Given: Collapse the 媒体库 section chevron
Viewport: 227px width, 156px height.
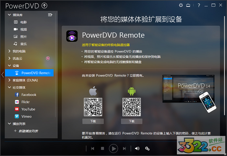Looking at the screenshot, I should coord(9,15).
